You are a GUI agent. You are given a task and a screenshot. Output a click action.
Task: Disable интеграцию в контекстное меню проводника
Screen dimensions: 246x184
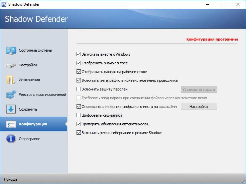pos(79,80)
